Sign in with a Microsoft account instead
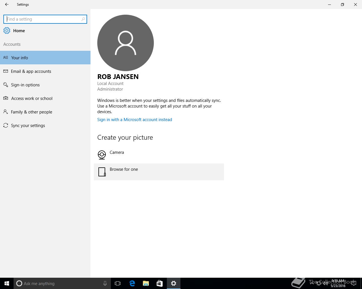 pyautogui.click(x=135, y=120)
